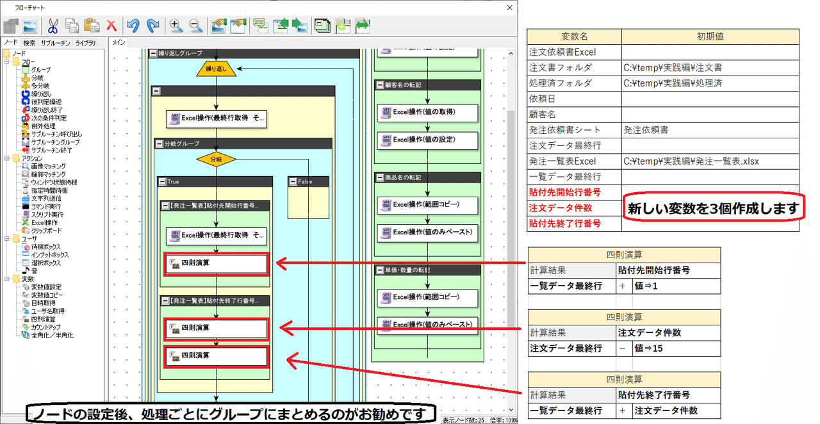Collapse the True branch group
The height and width of the screenshot is (424, 820).
[x=161, y=182]
